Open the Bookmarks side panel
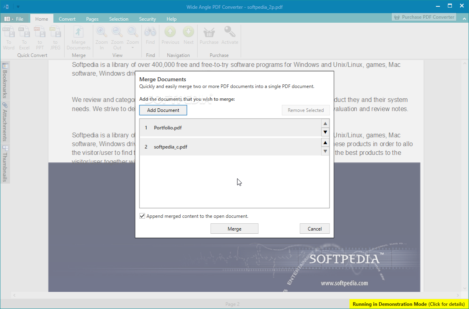The width and height of the screenshot is (469, 309). point(5,80)
